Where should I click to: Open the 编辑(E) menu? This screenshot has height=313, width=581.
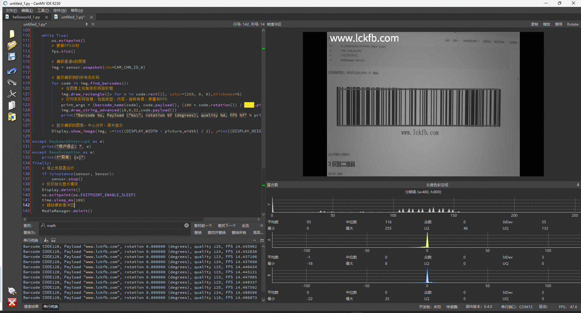click(x=27, y=11)
